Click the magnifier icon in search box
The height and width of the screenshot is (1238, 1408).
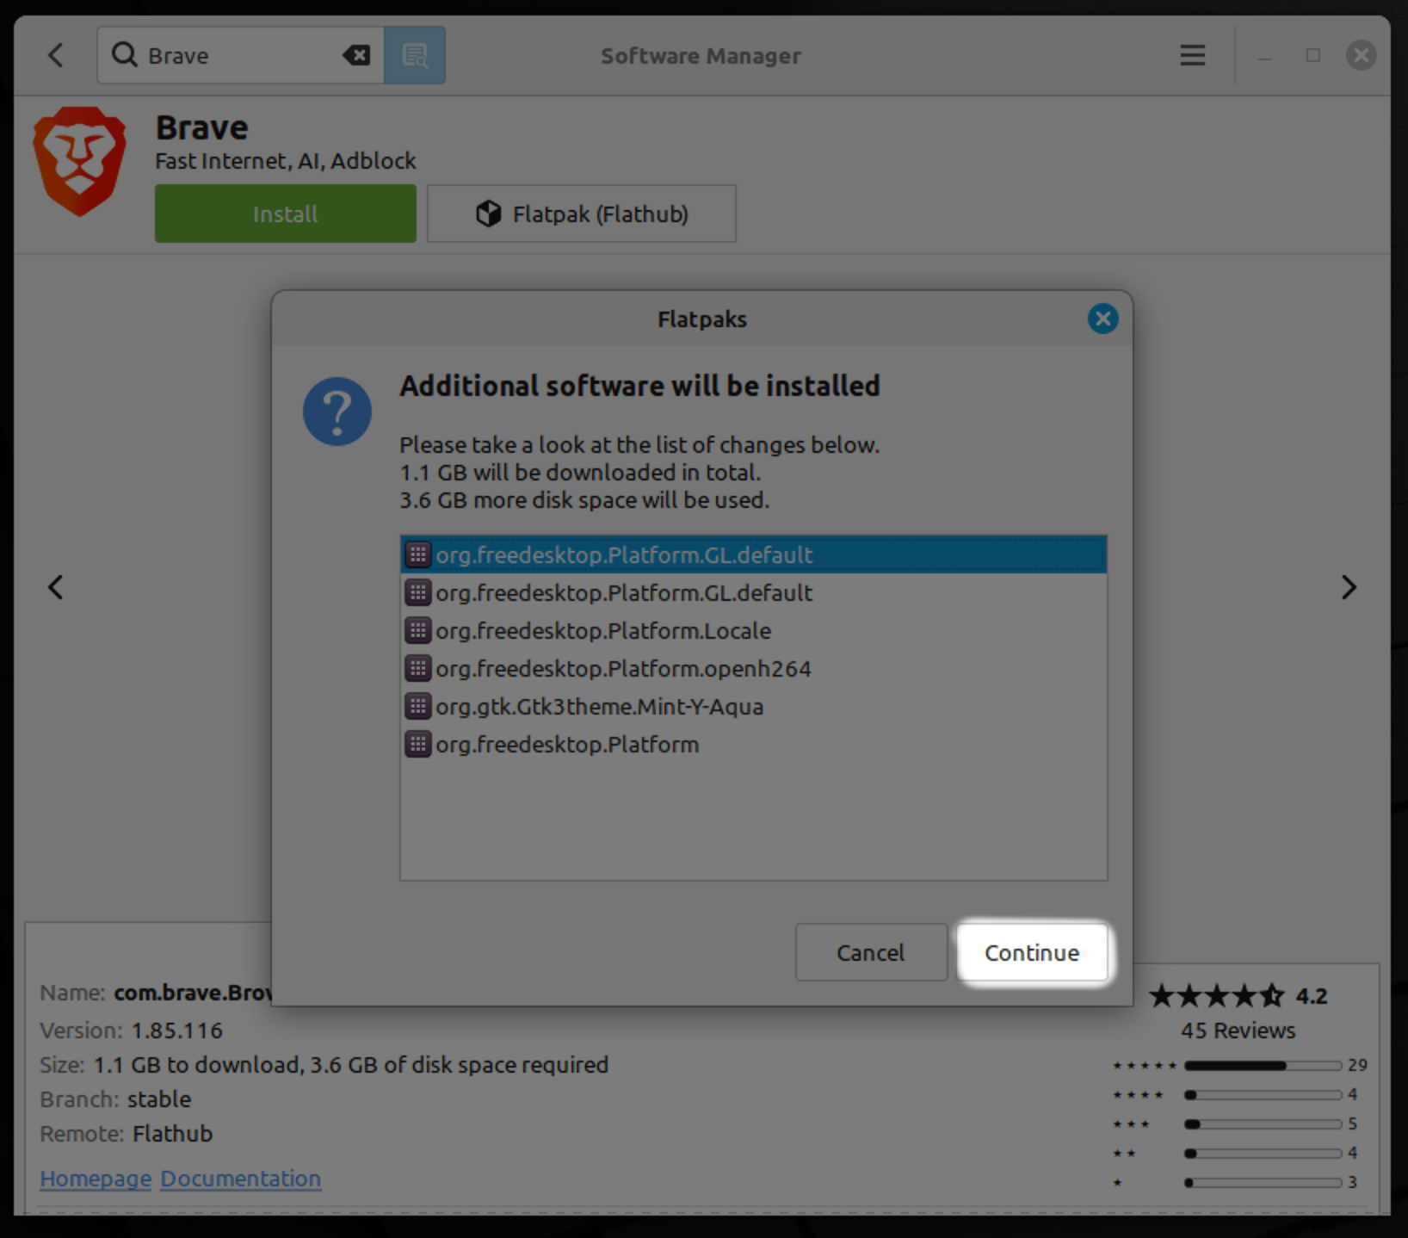[125, 55]
